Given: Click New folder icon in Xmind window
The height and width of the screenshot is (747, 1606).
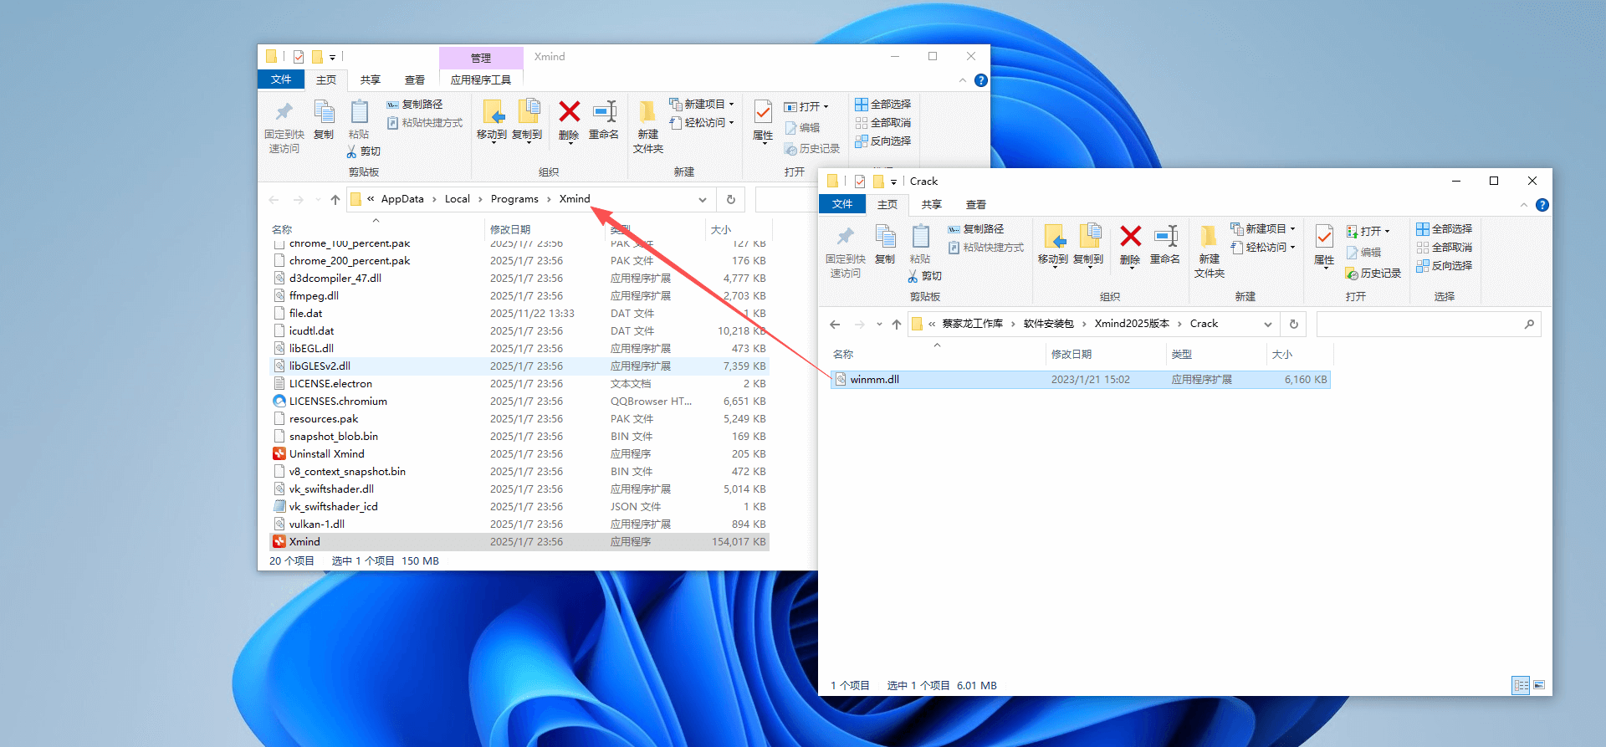Looking at the screenshot, I should (647, 126).
